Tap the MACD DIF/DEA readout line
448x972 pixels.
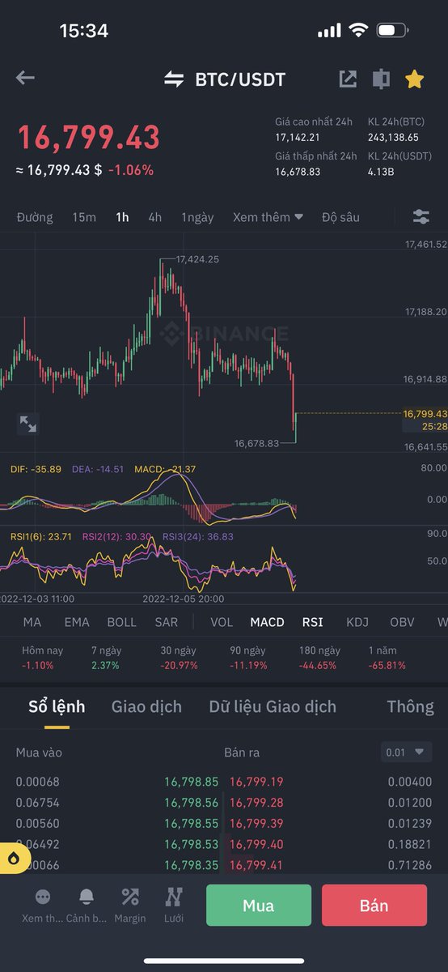point(103,469)
